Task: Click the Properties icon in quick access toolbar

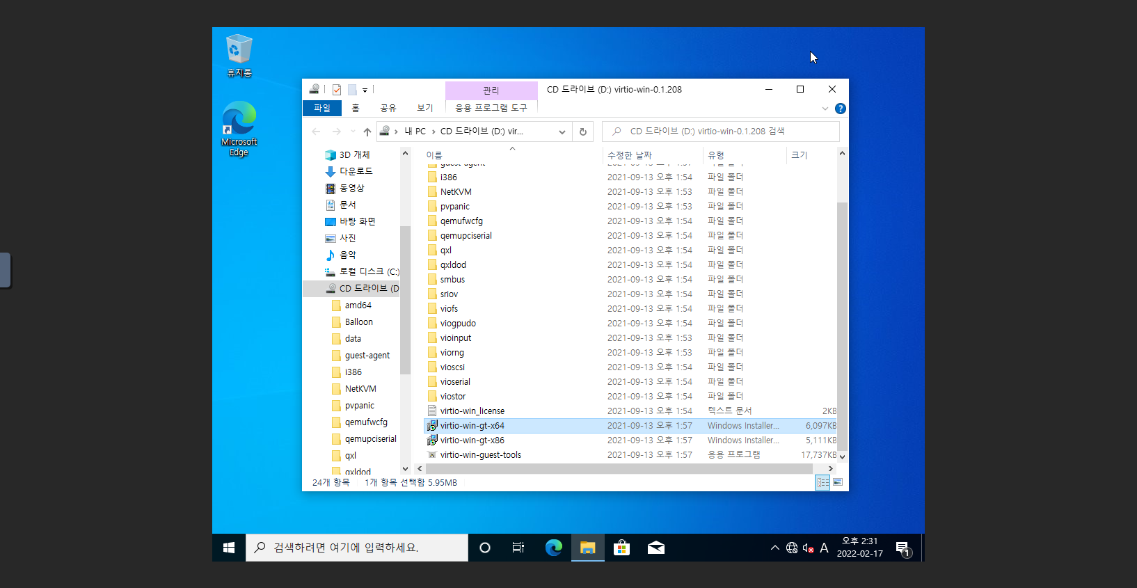Action: 337,89
